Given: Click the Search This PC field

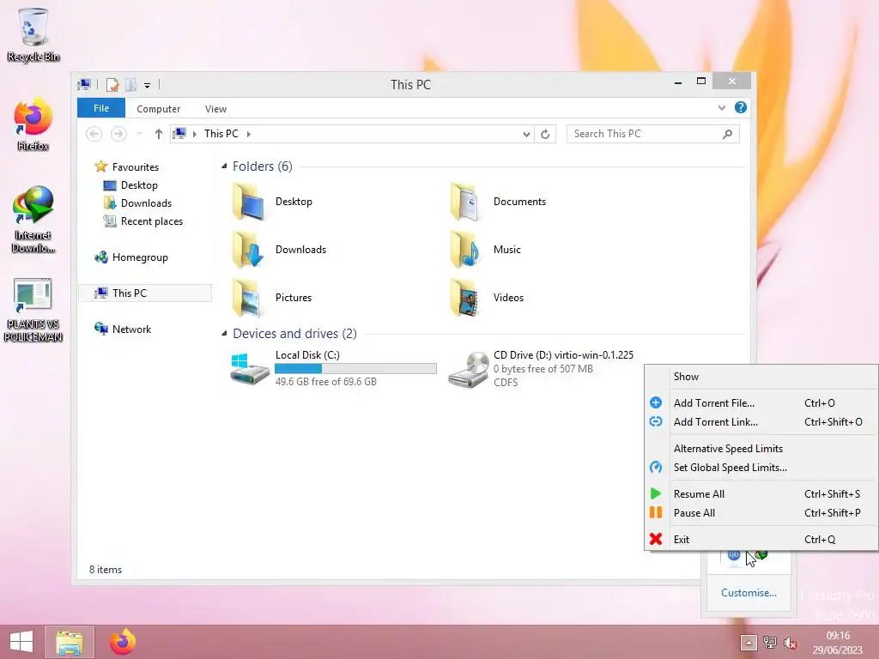Looking at the screenshot, I should [652, 134].
